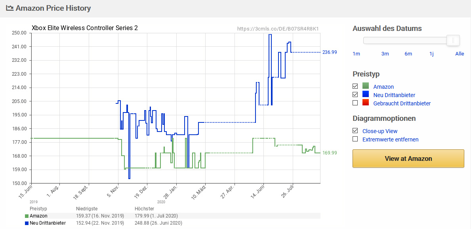The height and width of the screenshot is (229, 471).
Task: Uncheck the Neu Drittanbieter checkbox
Action: click(355, 95)
